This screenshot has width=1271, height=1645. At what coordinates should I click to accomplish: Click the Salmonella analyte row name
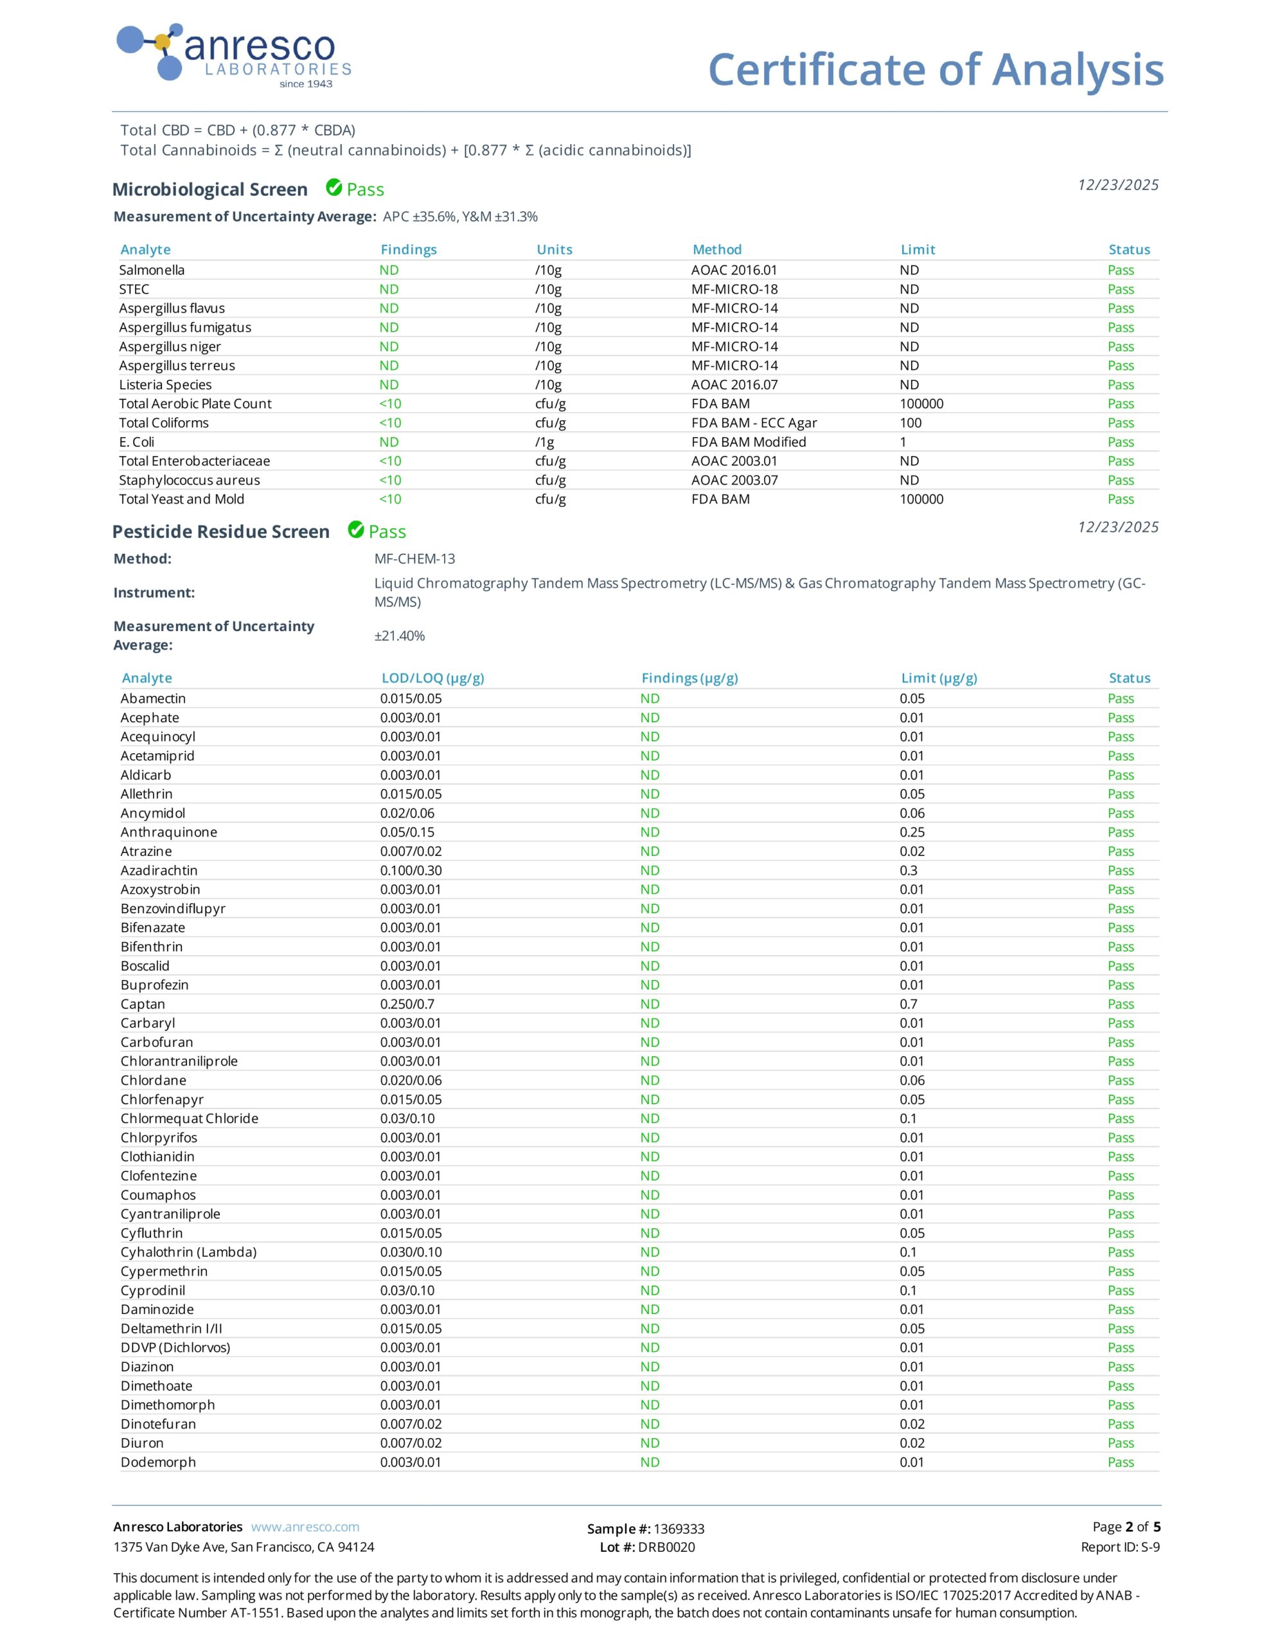pyautogui.click(x=152, y=270)
